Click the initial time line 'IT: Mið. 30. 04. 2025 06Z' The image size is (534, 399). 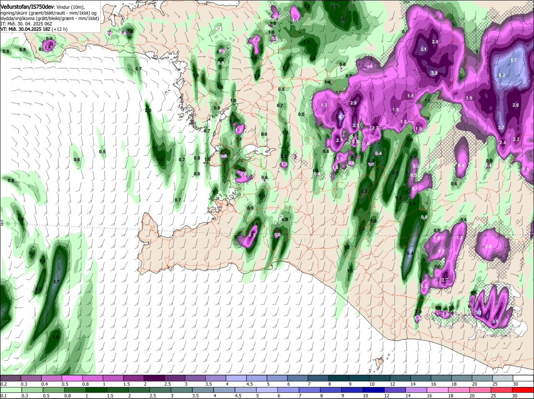[26, 24]
